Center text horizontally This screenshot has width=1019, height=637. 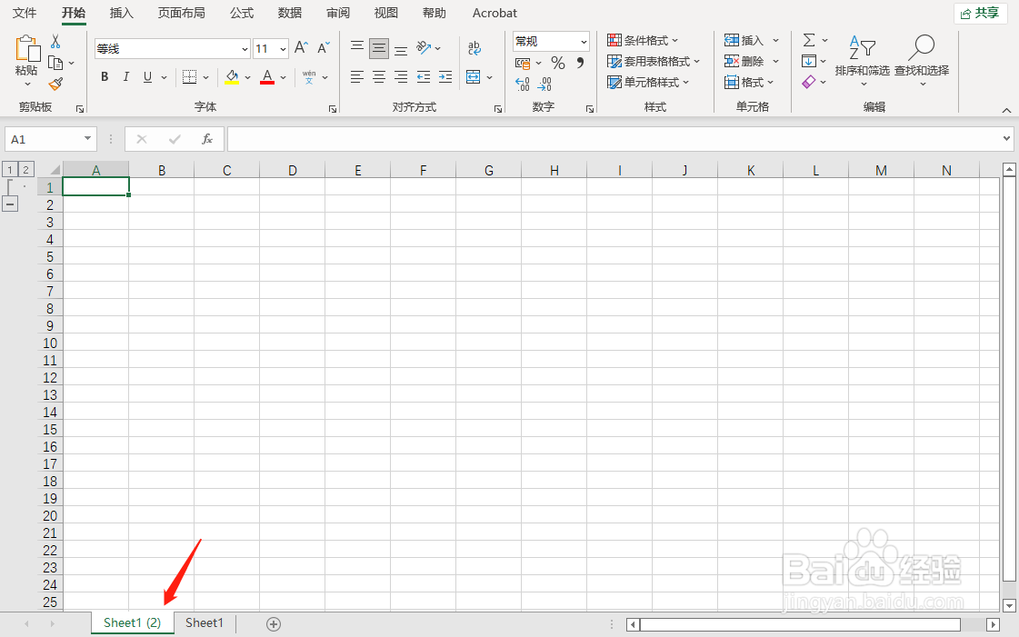[379, 77]
